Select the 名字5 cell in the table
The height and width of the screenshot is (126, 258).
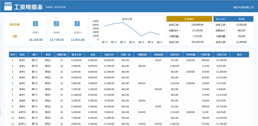click(22, 83)
